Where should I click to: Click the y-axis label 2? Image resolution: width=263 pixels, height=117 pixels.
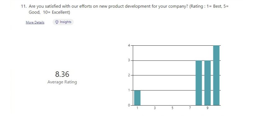[129, 75]
